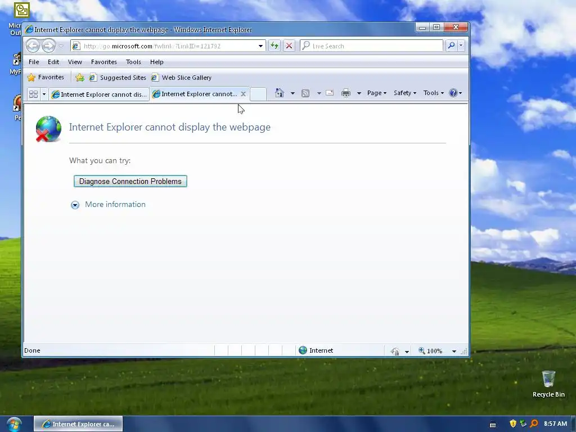Open the Favorites menu in menu bar
Image resolution: width=576 pixels, height=432 pixels.
point(104,62)
